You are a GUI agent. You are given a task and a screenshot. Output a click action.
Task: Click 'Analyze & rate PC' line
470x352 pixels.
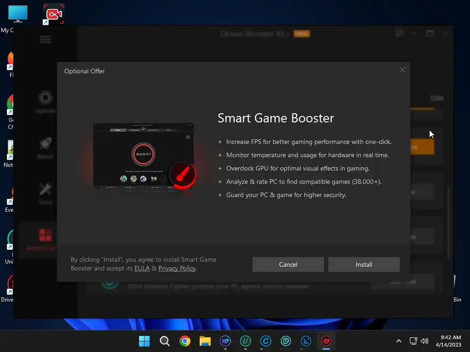point(304,181)
